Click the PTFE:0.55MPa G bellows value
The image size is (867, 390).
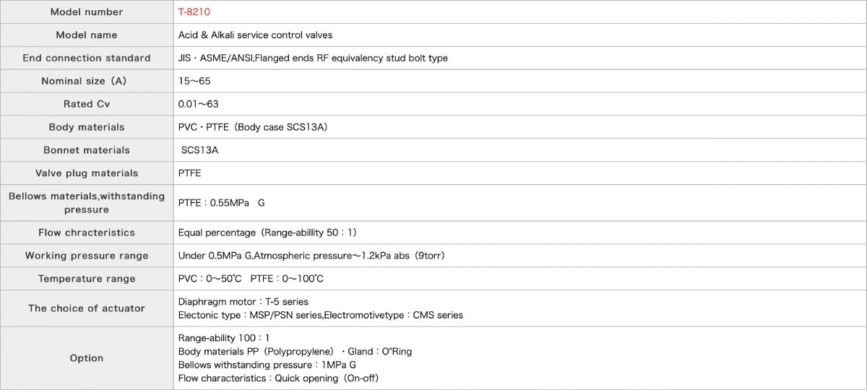(x=221, y=203)
